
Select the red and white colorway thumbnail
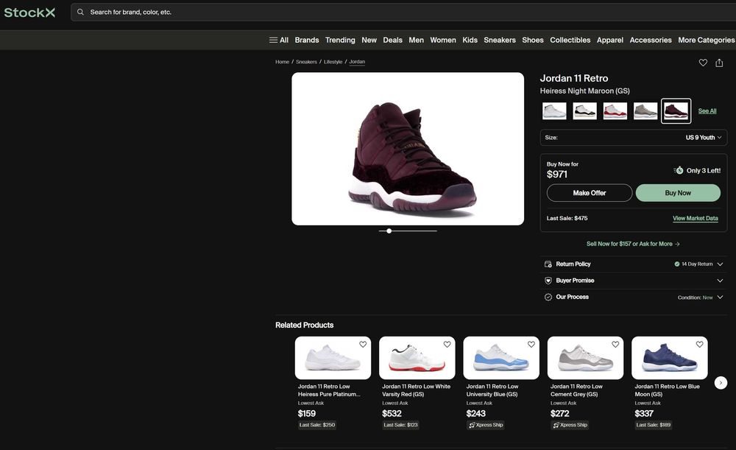[615, 111]
